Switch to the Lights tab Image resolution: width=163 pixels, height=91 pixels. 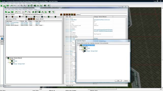[8, 17]
